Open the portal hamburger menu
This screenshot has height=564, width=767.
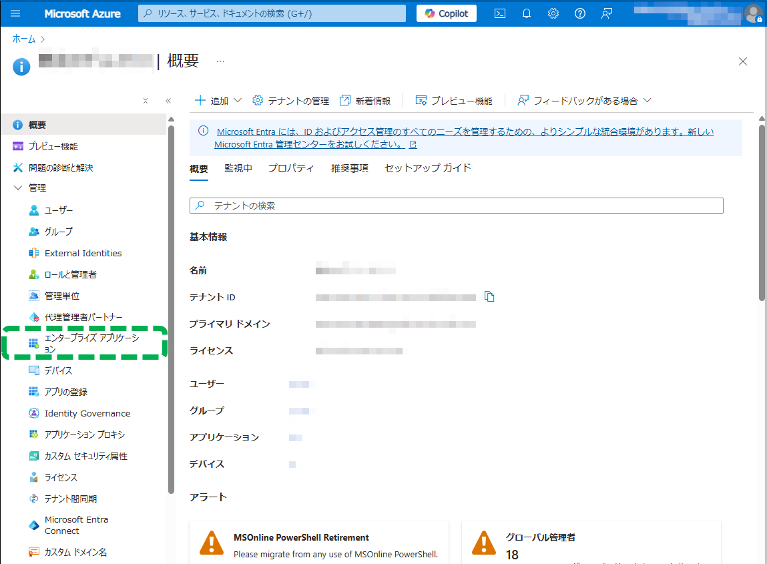pyautogui.click(x=15, y=13)
